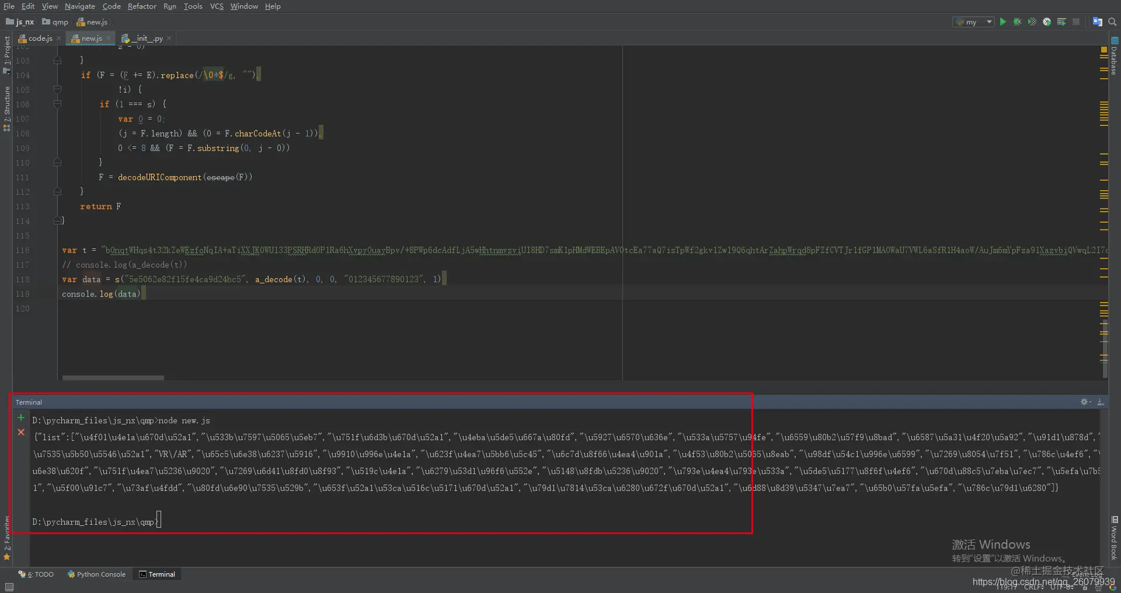Open the 'my' run configuration dropdown
Screen dimensions: 1121x593
[x=973, y=22]
